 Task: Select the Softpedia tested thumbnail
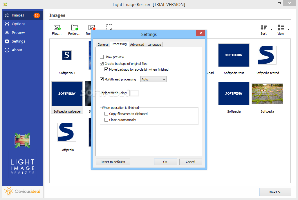click(267, 55)
